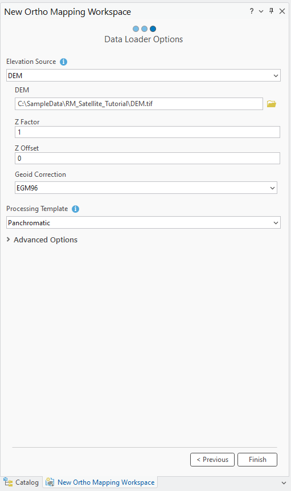Open the Elevation Source dropdown

click(144, 75)
